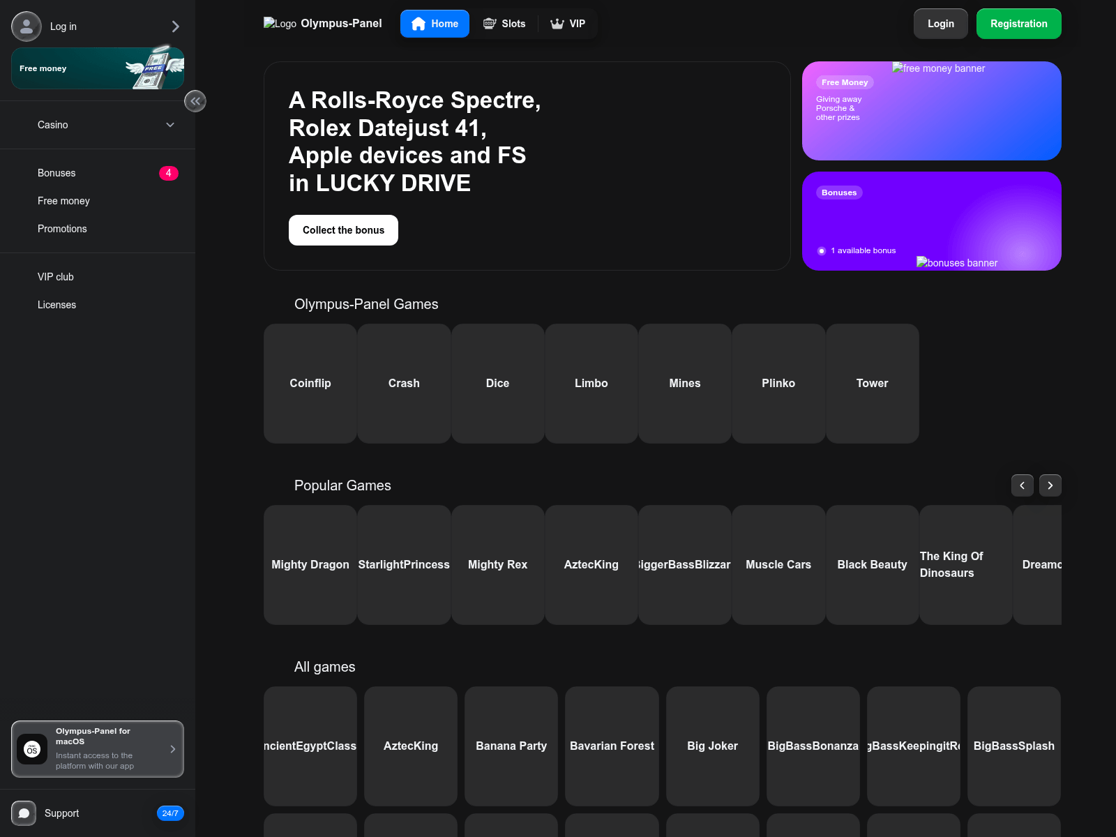Open the BigBassSplash game
Screen dimensions: 1116x837
tap(1014, 746)
